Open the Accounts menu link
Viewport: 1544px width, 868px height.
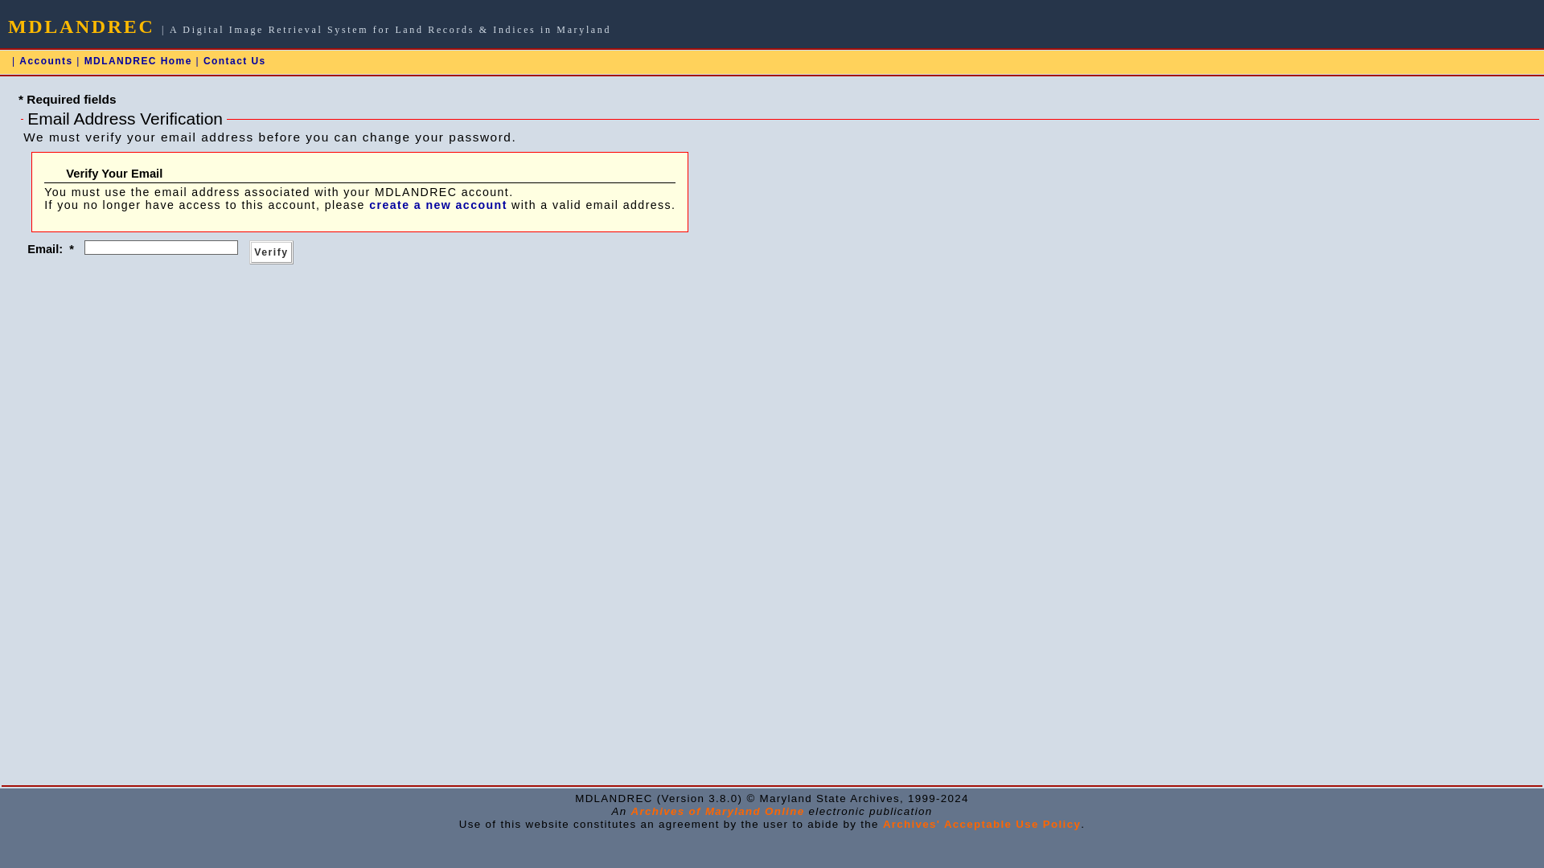[x=46, y=61]
